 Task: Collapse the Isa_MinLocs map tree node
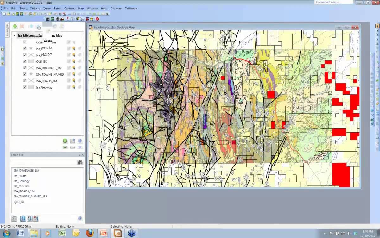(x=14, y=36)
